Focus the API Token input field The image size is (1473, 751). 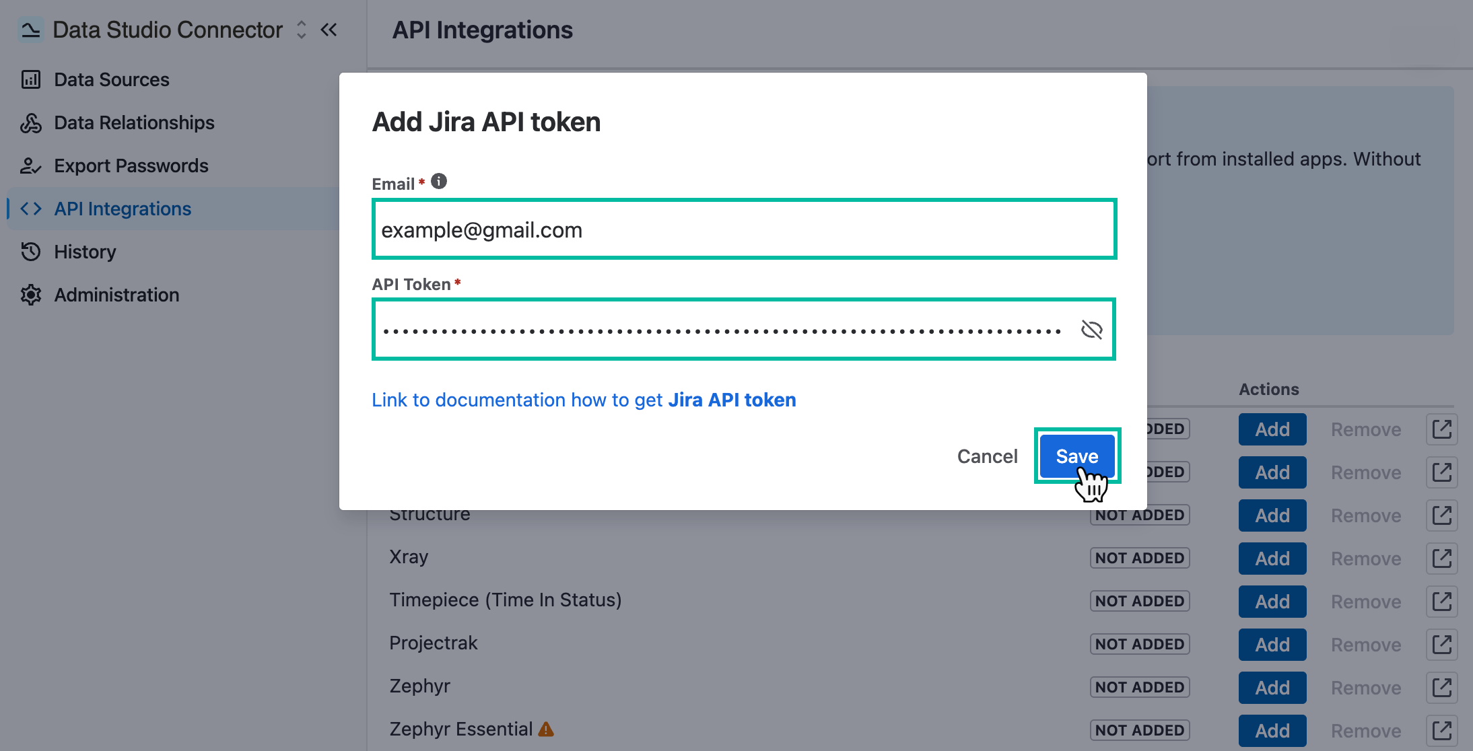tap(744, 330)
